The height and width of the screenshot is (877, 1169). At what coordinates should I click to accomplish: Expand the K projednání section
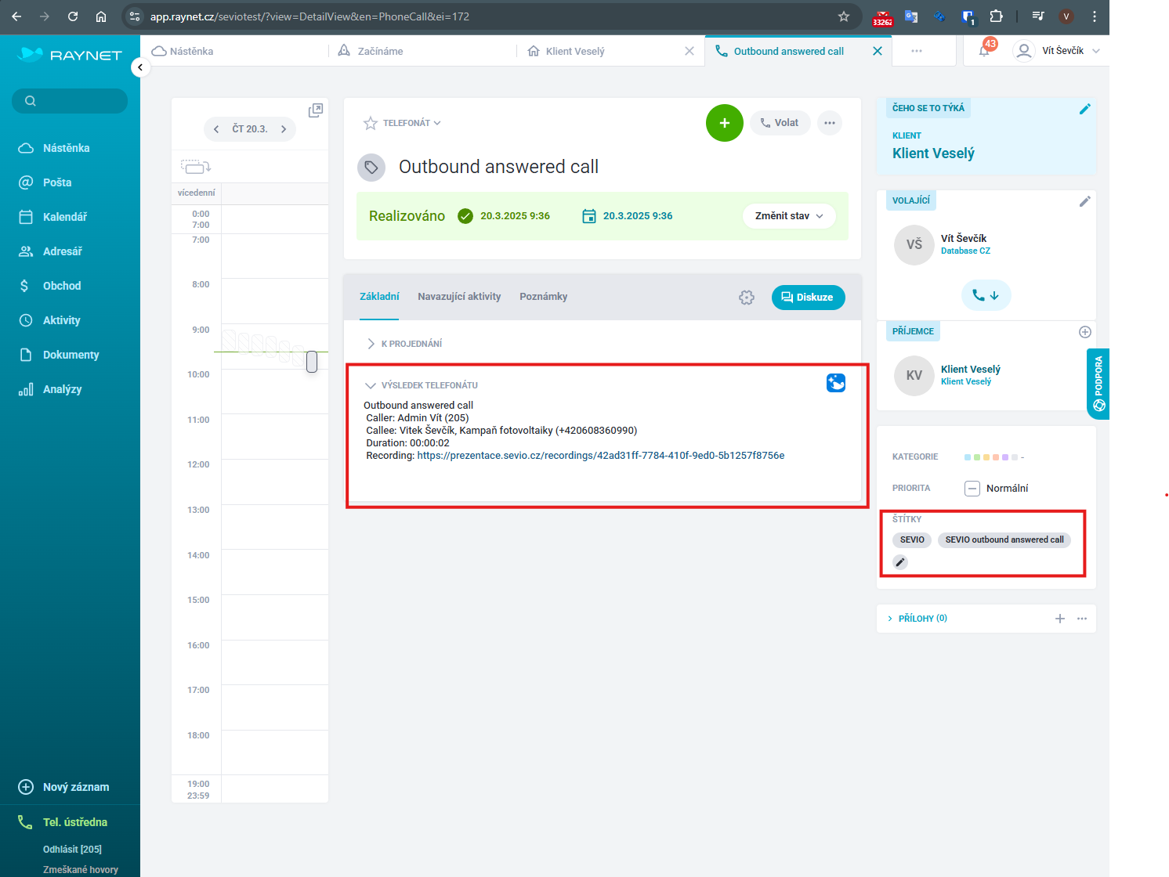pos(371,344)
